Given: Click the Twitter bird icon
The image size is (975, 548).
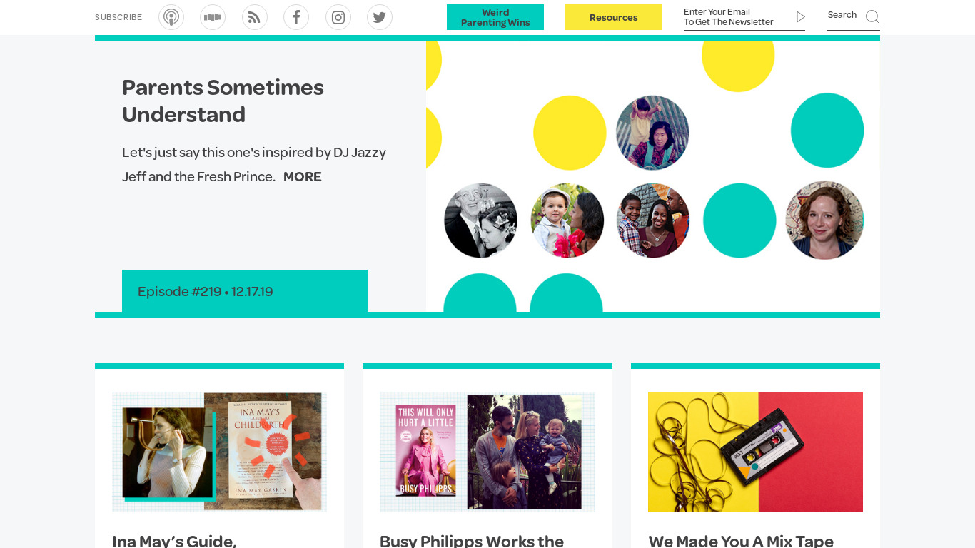Looking at the screenshot, I should (380, 17).
